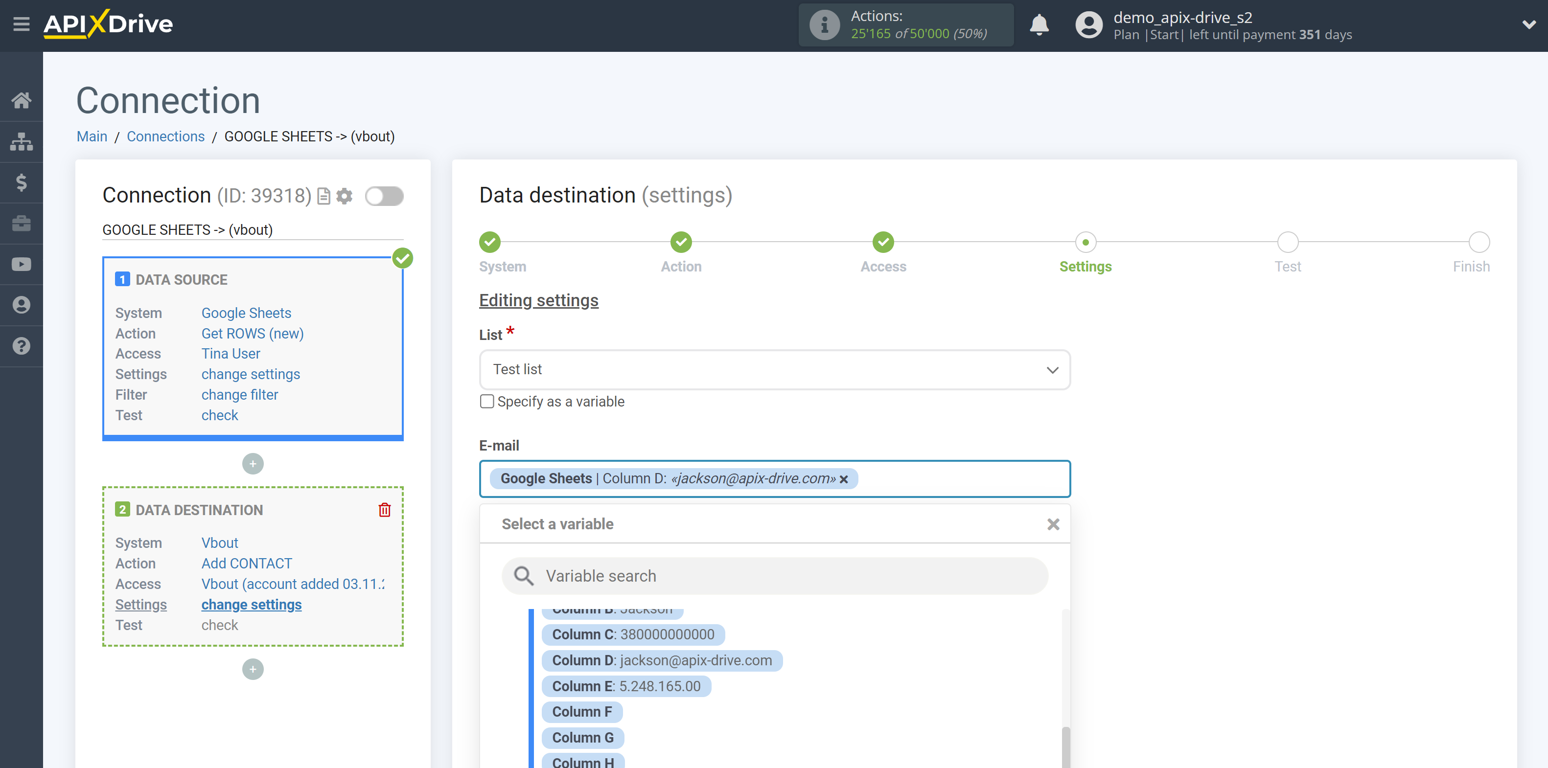Click data destination change settings link

[x=251, y=604]
